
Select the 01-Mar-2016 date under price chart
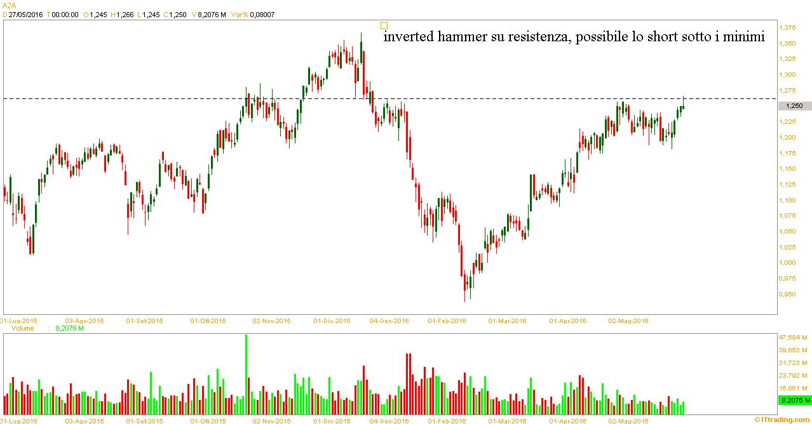(507, 321)
